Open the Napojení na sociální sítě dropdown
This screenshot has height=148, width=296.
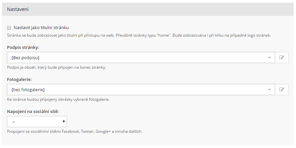click(x=37, y=122)
